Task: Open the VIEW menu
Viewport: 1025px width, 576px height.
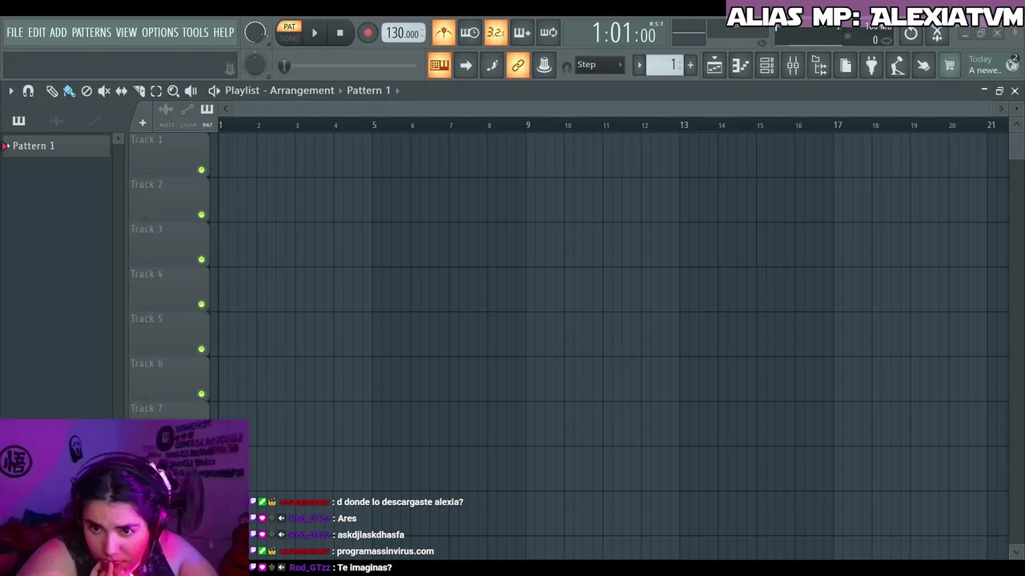Action: point(127,32)
